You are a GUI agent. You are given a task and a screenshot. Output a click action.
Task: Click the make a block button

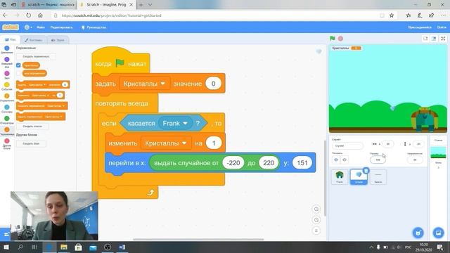pyautogui.click(x=31, y=143)
